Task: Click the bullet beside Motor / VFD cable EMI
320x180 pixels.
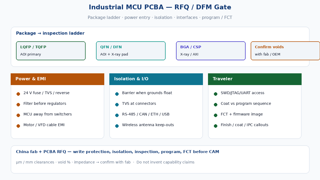Action: click(x=18, y=126)
